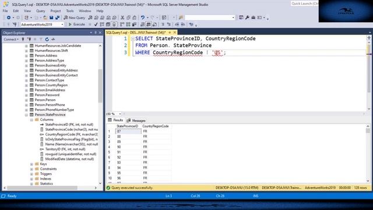Open the Tools menu

(70, 11)
